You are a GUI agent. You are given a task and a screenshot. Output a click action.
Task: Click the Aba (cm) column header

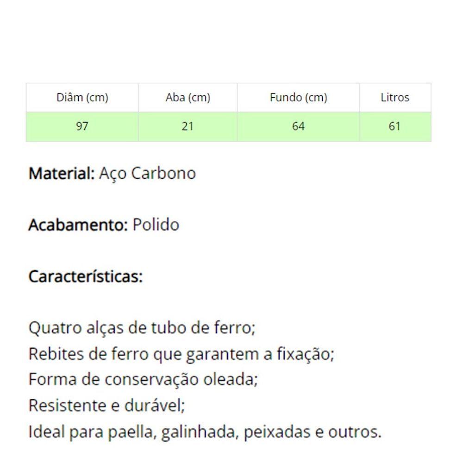click(188, 97)
